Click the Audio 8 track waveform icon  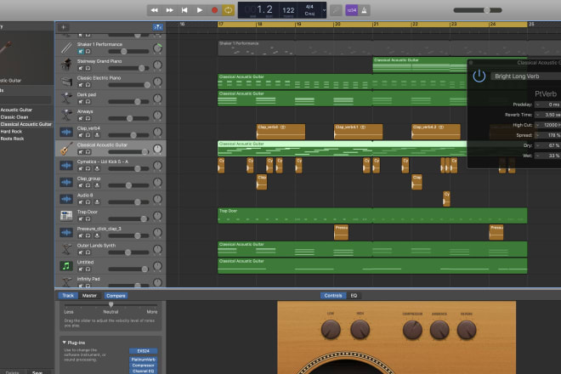[66, 199]
